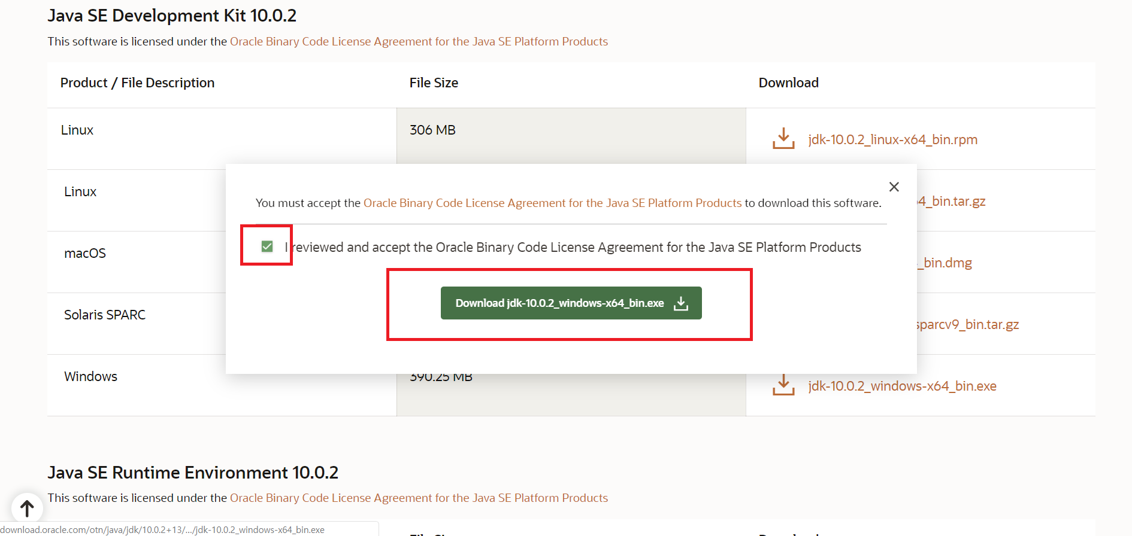Uncheck the license agreement acceptance checkbox
Viewport: 1132px width, 536px height.
coord(267,246)
